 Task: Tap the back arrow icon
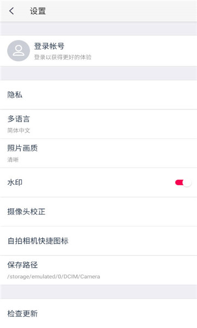[x=11, y=11]
